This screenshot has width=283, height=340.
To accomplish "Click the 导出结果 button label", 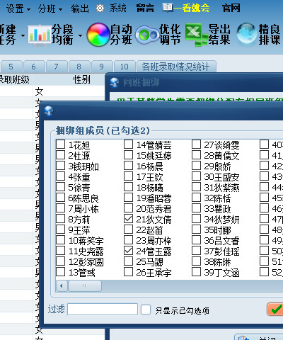I will pos(219,35).
